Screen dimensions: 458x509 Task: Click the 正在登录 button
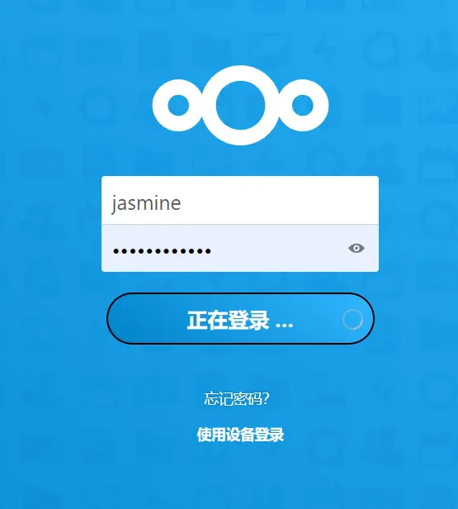[x=240, y=318]
